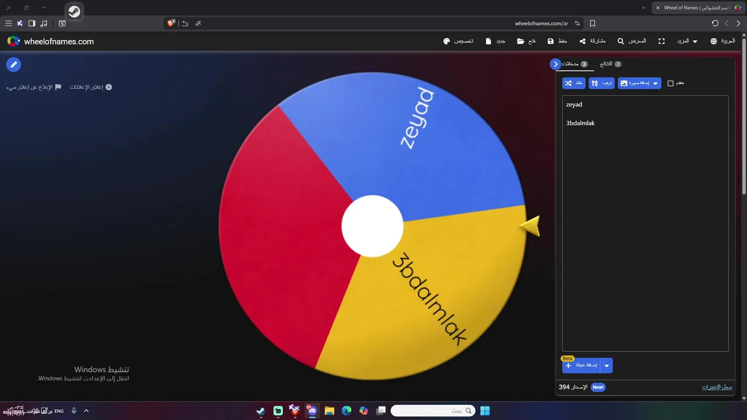Open المعرض (gallery) search item
Image resolution: width=747 pixels, height=420 pixels.
pos(632,41)
